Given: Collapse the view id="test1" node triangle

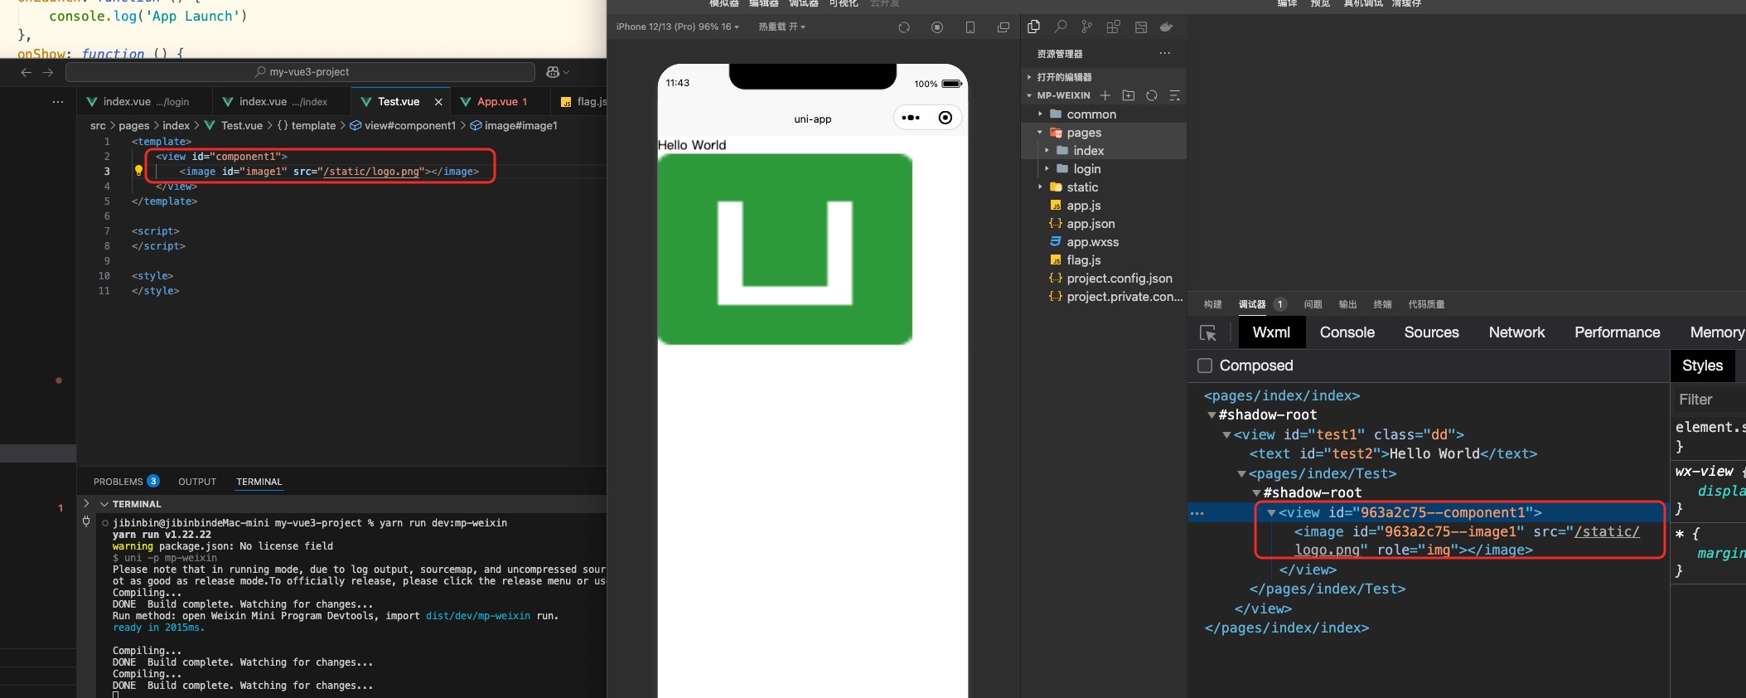Looking at the screenshot, I should click(x=1226, y=434).
